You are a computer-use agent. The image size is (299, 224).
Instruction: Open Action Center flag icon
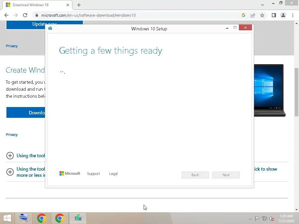(257, 218)
